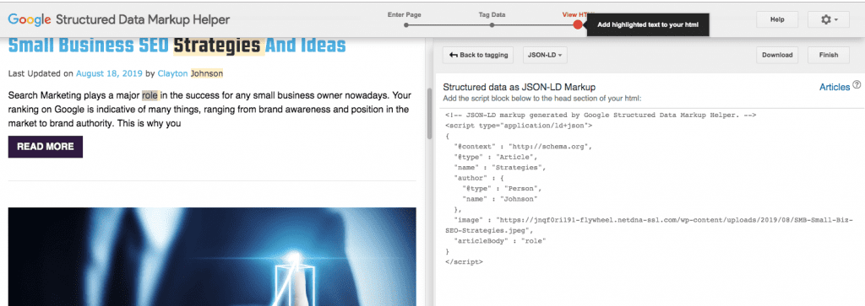Screen dimensions: 865x306
Task: Click the Enter Page step dot
Action: tap(406, 24)
